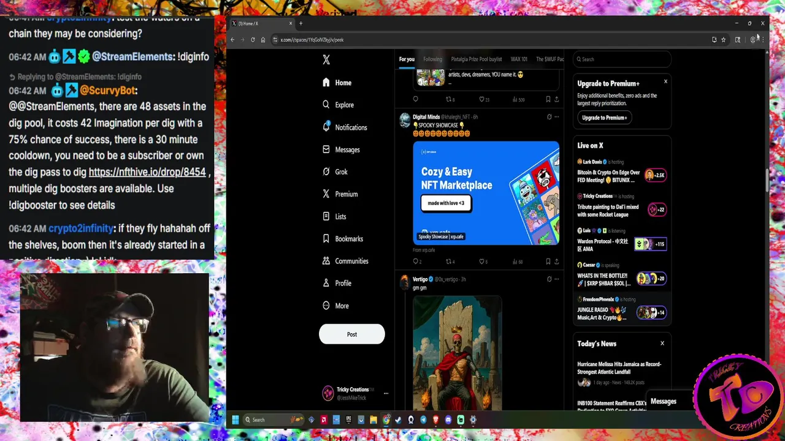Open the Grok icon in sidebar

(x=326, y=171)
